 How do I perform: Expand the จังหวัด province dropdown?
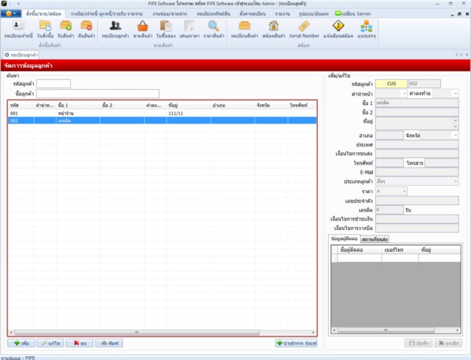click(x=456, y=135)
